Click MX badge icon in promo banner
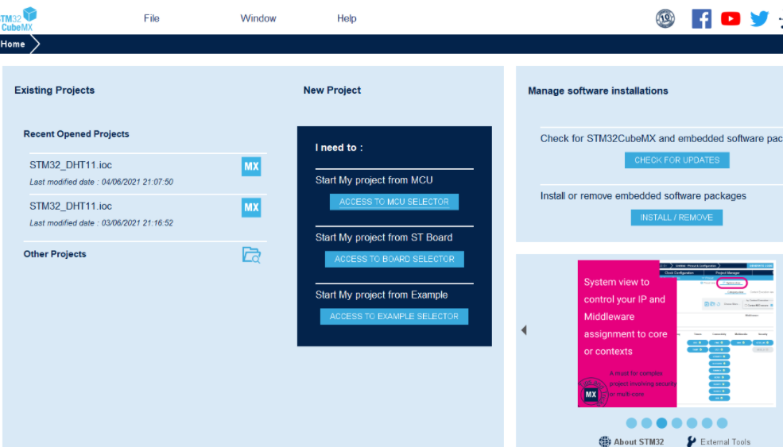 pos(591,394)
